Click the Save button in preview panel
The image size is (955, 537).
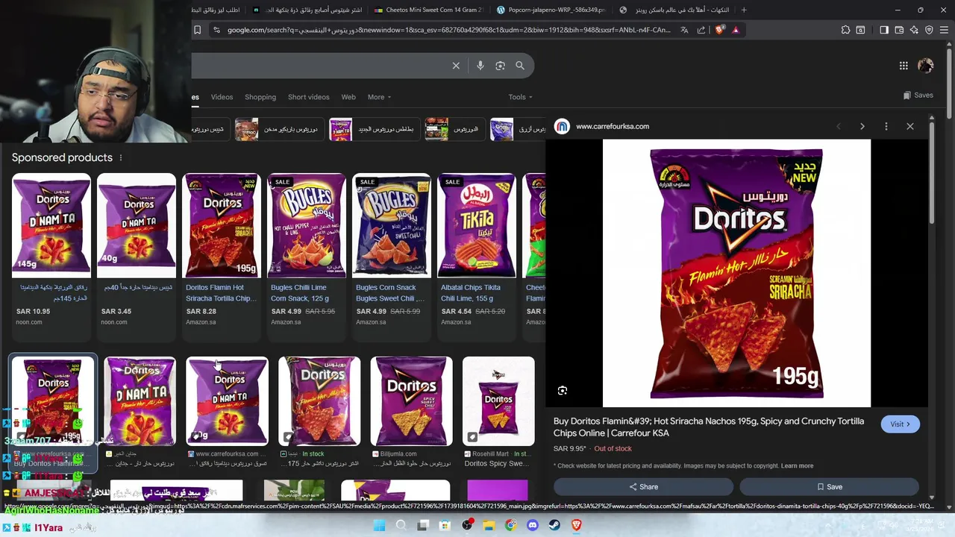829,487
